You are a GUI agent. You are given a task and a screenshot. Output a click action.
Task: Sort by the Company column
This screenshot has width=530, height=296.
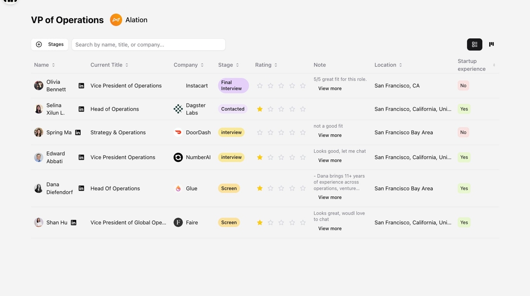[x=189, y=65]
